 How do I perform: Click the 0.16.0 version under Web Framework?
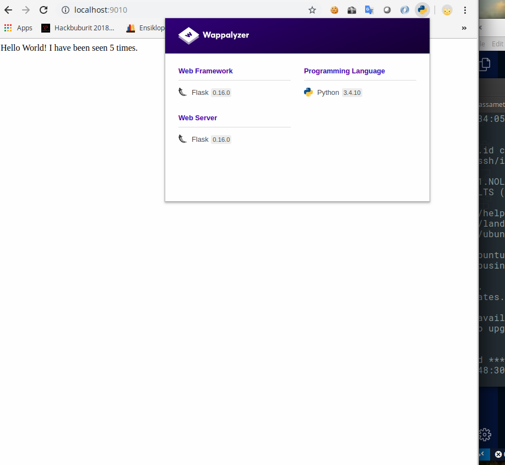pyautogui.click(x=221, y=93)
